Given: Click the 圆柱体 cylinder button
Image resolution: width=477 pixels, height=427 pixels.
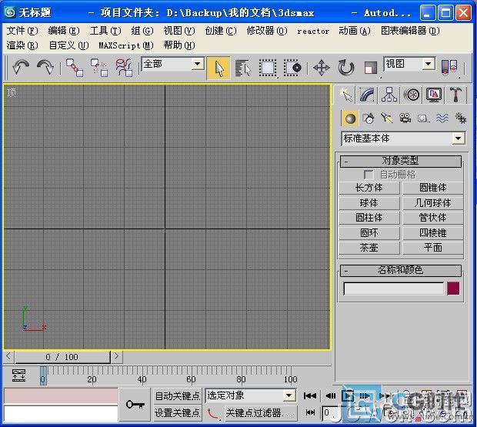Looking at the screenshot, I should tap(369, 218).
